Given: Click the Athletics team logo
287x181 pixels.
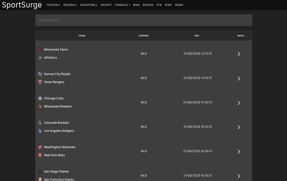Looking at the screenshot, I should (40, 58).
